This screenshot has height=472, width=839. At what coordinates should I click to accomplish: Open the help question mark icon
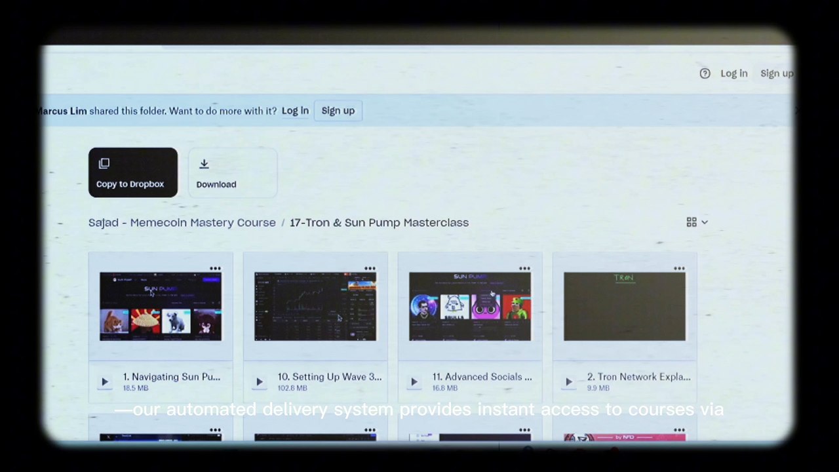pos(705,73)
